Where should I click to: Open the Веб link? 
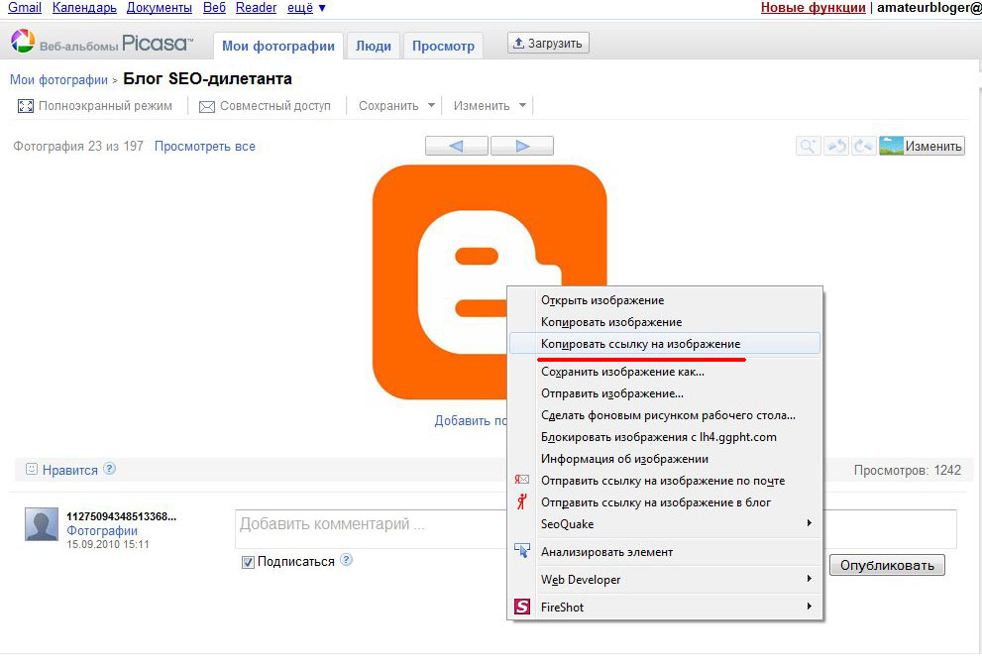[x=214, y=8]
